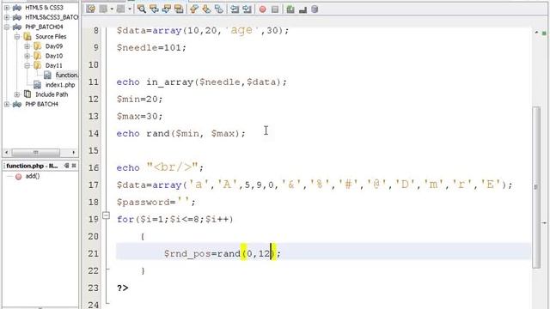This screenshot has height=309, width=550.
Task: Click the '$min=20;' code line
Action: coord(139,100)
